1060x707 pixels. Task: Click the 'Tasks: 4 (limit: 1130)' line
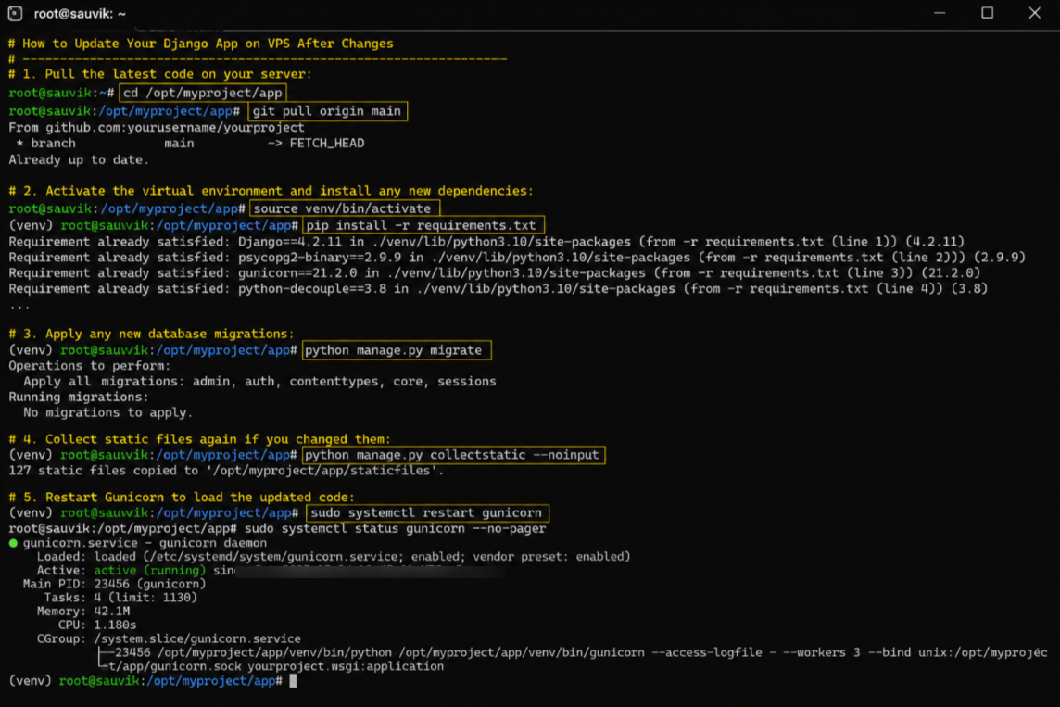point(120,597)
